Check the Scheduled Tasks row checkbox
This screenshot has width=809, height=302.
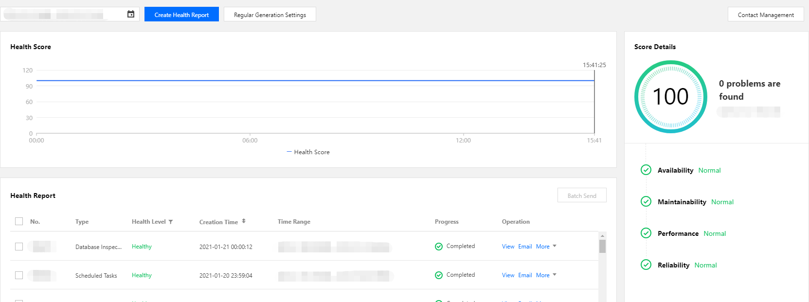point(19,275)
